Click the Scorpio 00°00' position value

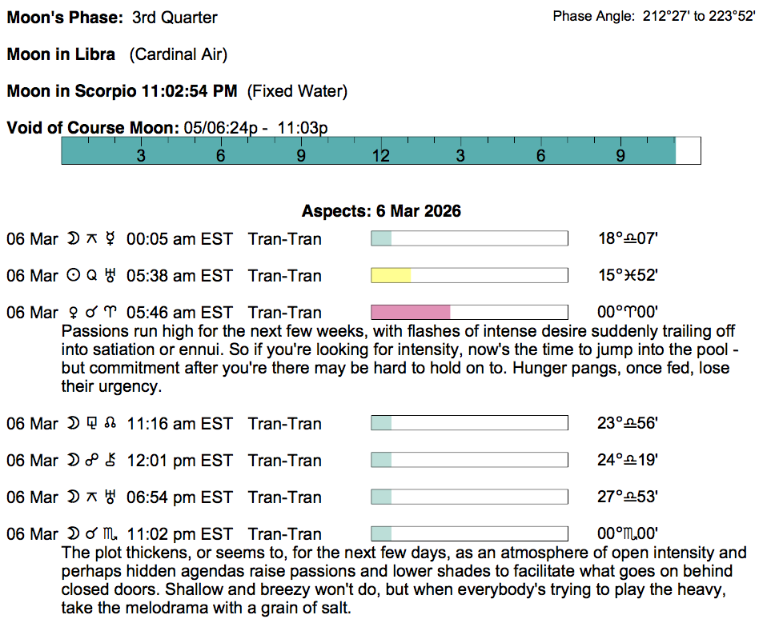coord(628,534)
